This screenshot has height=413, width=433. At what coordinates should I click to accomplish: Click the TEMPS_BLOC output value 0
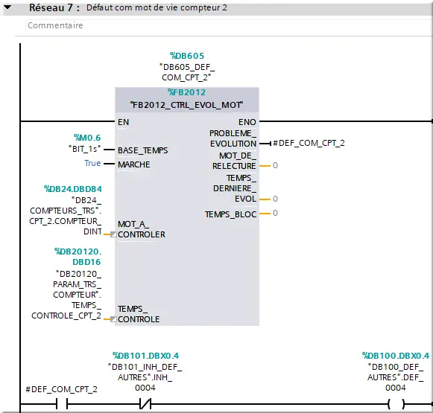(x=275, y=213)
